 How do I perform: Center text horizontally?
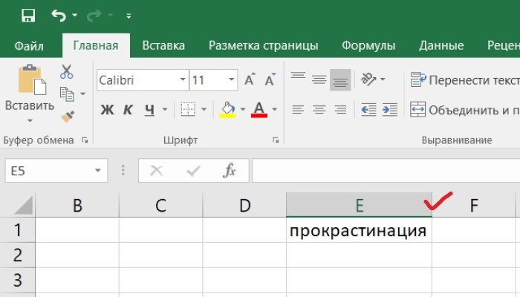point(319,109)
